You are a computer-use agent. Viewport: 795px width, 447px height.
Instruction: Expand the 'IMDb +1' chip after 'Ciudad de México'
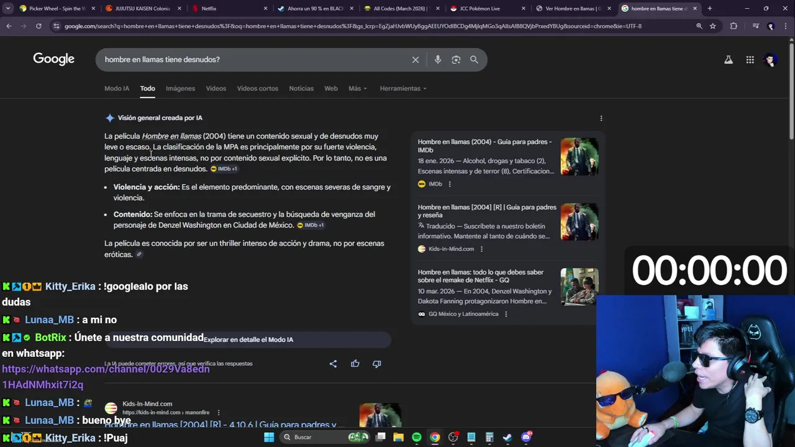tap(311, 225)
